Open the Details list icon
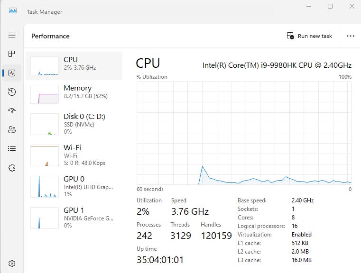This screenshot has width=361, height=273. click(12, 148)
